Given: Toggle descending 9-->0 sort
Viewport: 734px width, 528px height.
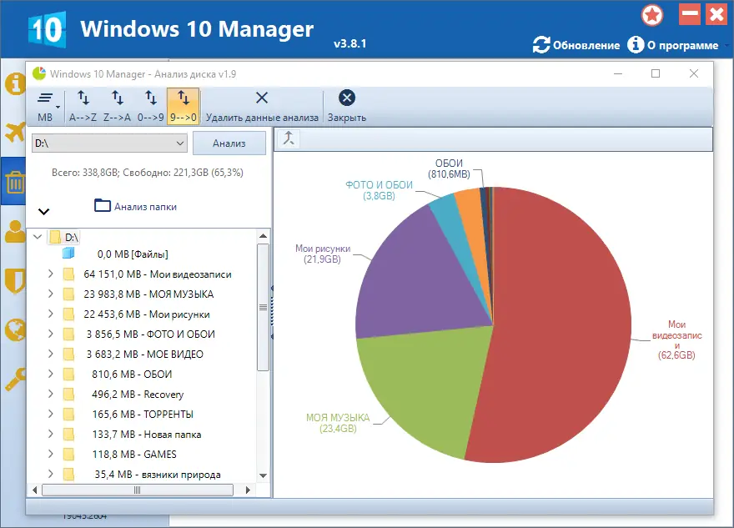Looking at the screenshot, I should click(183, 106).
